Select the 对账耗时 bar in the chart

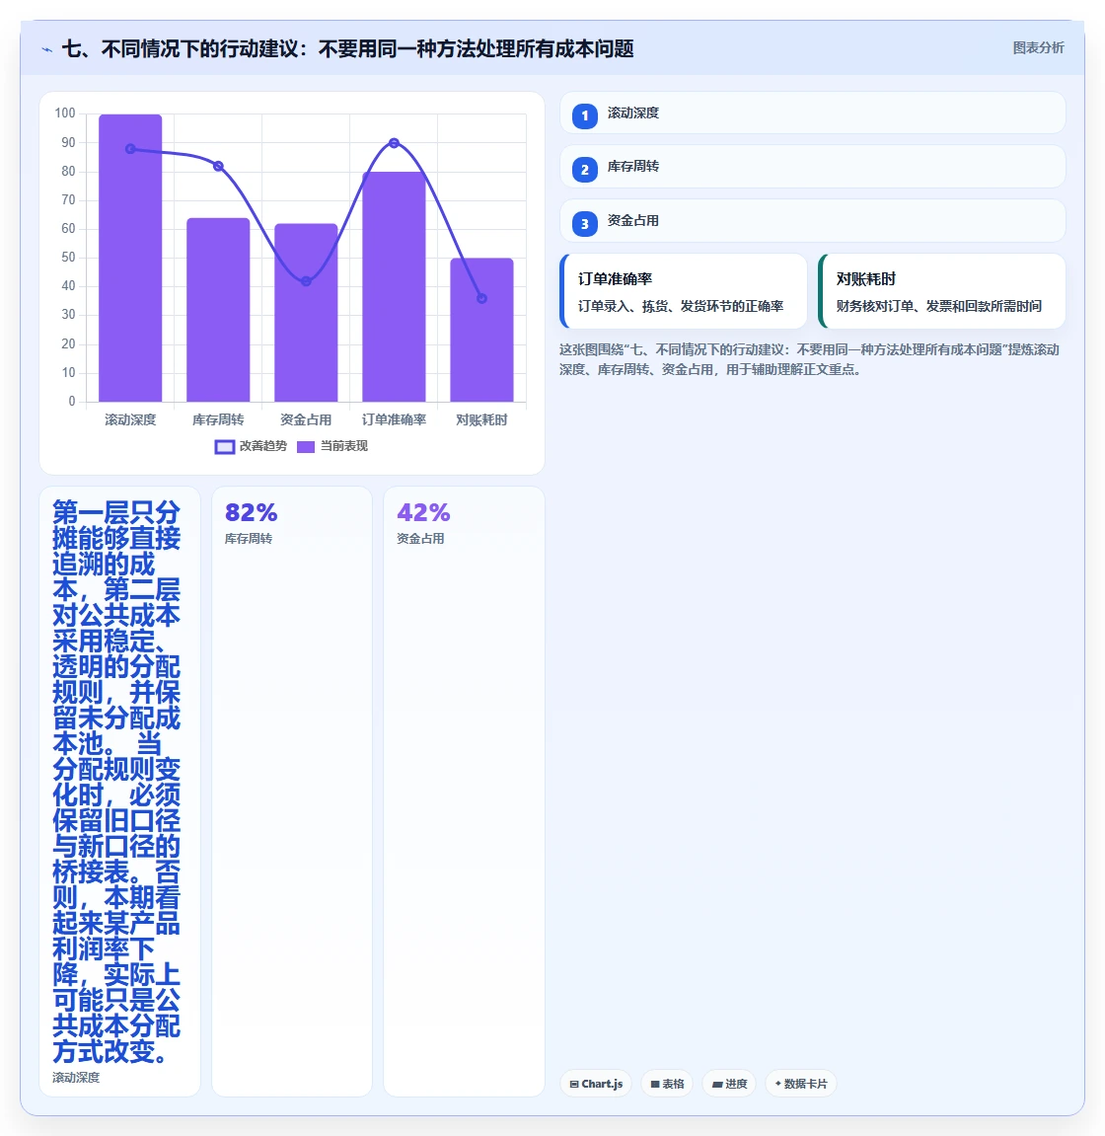tap(481, 331)
